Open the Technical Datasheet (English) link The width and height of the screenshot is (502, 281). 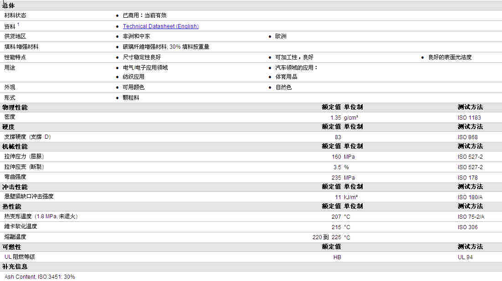pos(161,26)
